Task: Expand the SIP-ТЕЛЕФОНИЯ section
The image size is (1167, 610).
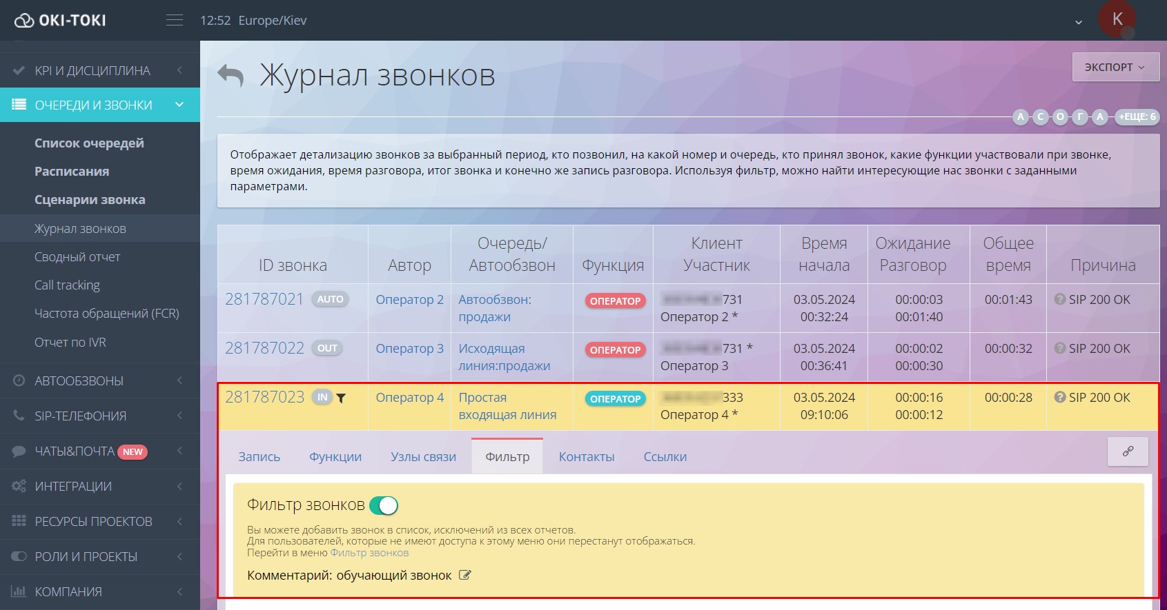Action: pos(179,416)
